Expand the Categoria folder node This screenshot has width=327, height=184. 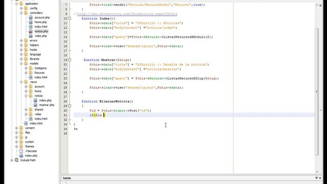click(26, 68)
